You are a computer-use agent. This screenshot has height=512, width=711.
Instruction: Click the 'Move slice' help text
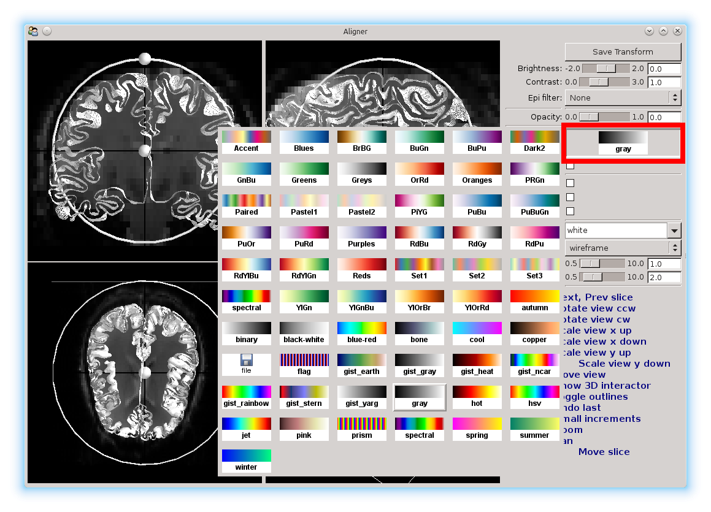pos(604,452)
